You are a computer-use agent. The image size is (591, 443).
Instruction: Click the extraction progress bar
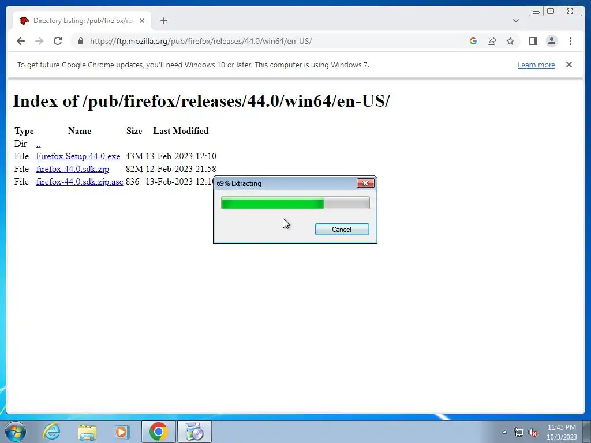295,203
